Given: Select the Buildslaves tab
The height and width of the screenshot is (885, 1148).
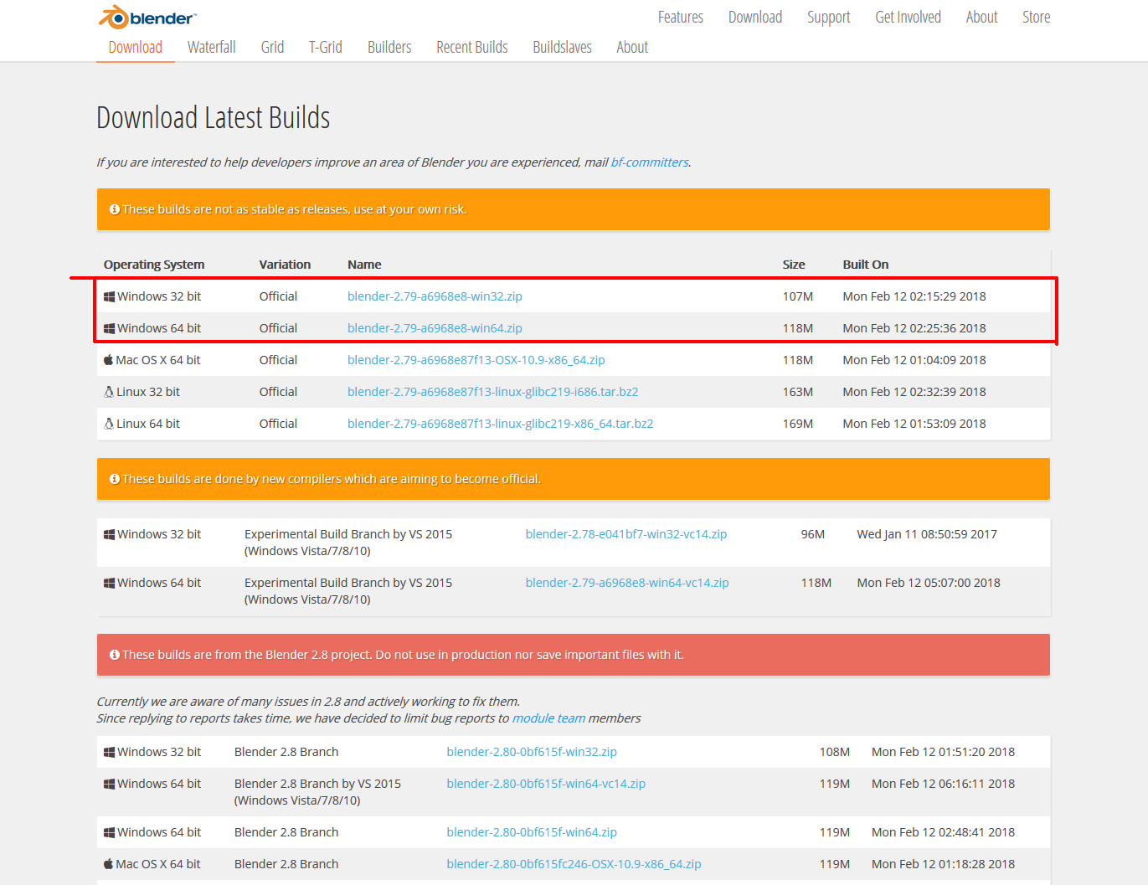Looking at the screenshot, I should pyautogui.click(x=562, y=47).
